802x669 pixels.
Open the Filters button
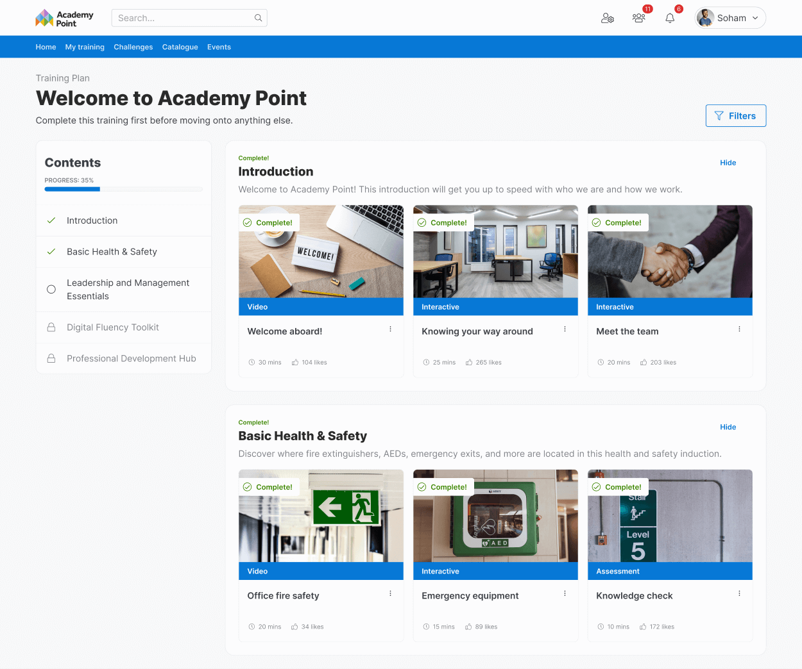(x=736, y=115)
